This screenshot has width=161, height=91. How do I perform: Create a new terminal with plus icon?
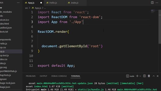137,76
